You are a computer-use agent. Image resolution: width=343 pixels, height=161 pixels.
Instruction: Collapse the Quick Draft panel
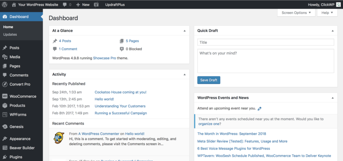pyautogui.click(x=332, y=31)
